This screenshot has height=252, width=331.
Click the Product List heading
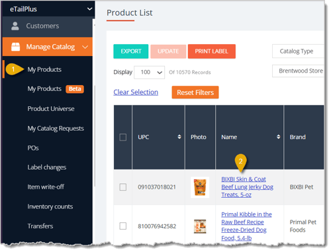[130, 13]
